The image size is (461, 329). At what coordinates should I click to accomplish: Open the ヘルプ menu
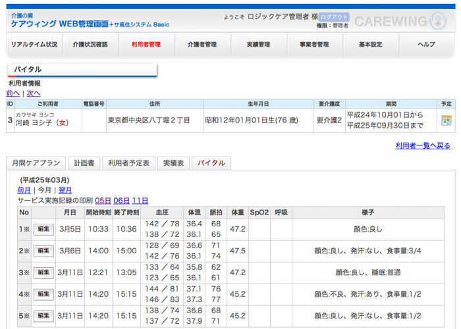pos(427,45)
